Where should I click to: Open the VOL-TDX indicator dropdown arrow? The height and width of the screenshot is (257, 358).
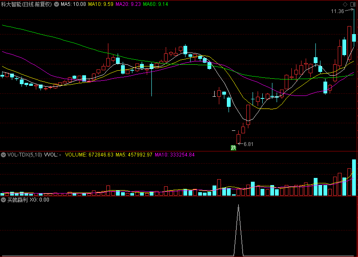(x=3, y=155)
